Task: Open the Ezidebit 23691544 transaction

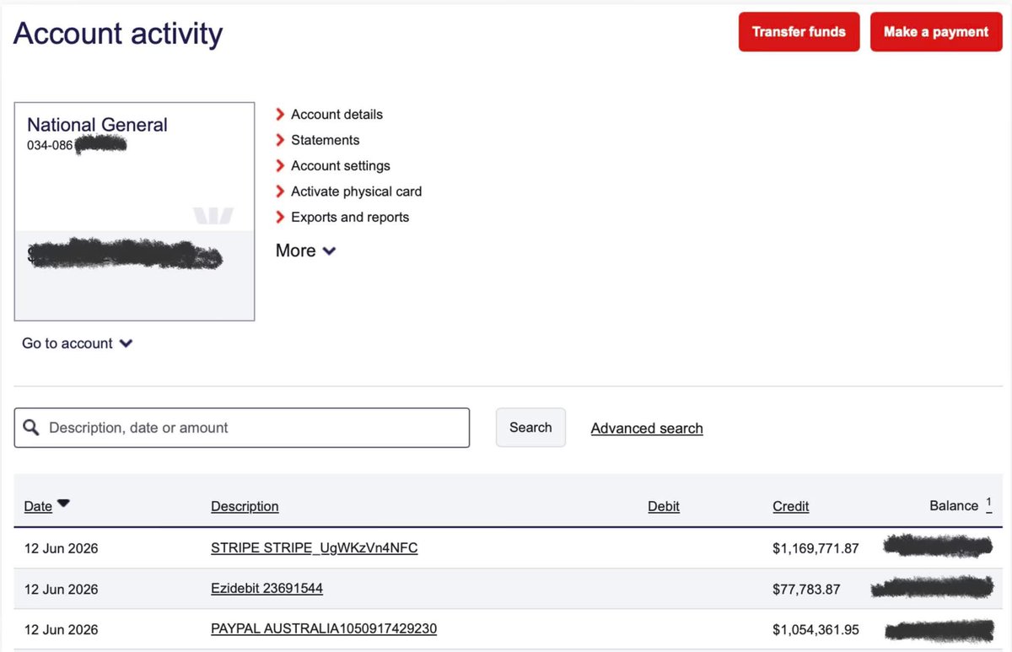Action: tap(266, 589)
